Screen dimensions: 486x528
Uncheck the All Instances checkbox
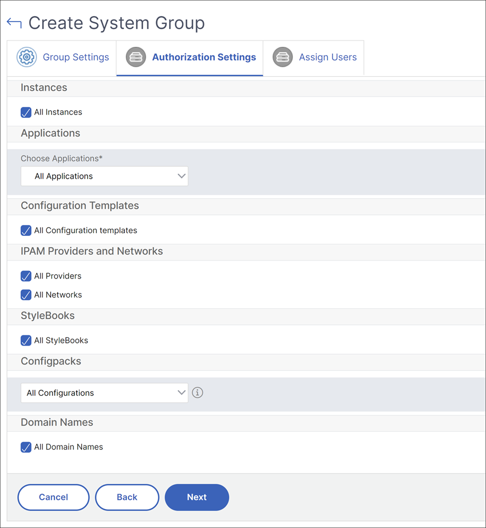26,112
